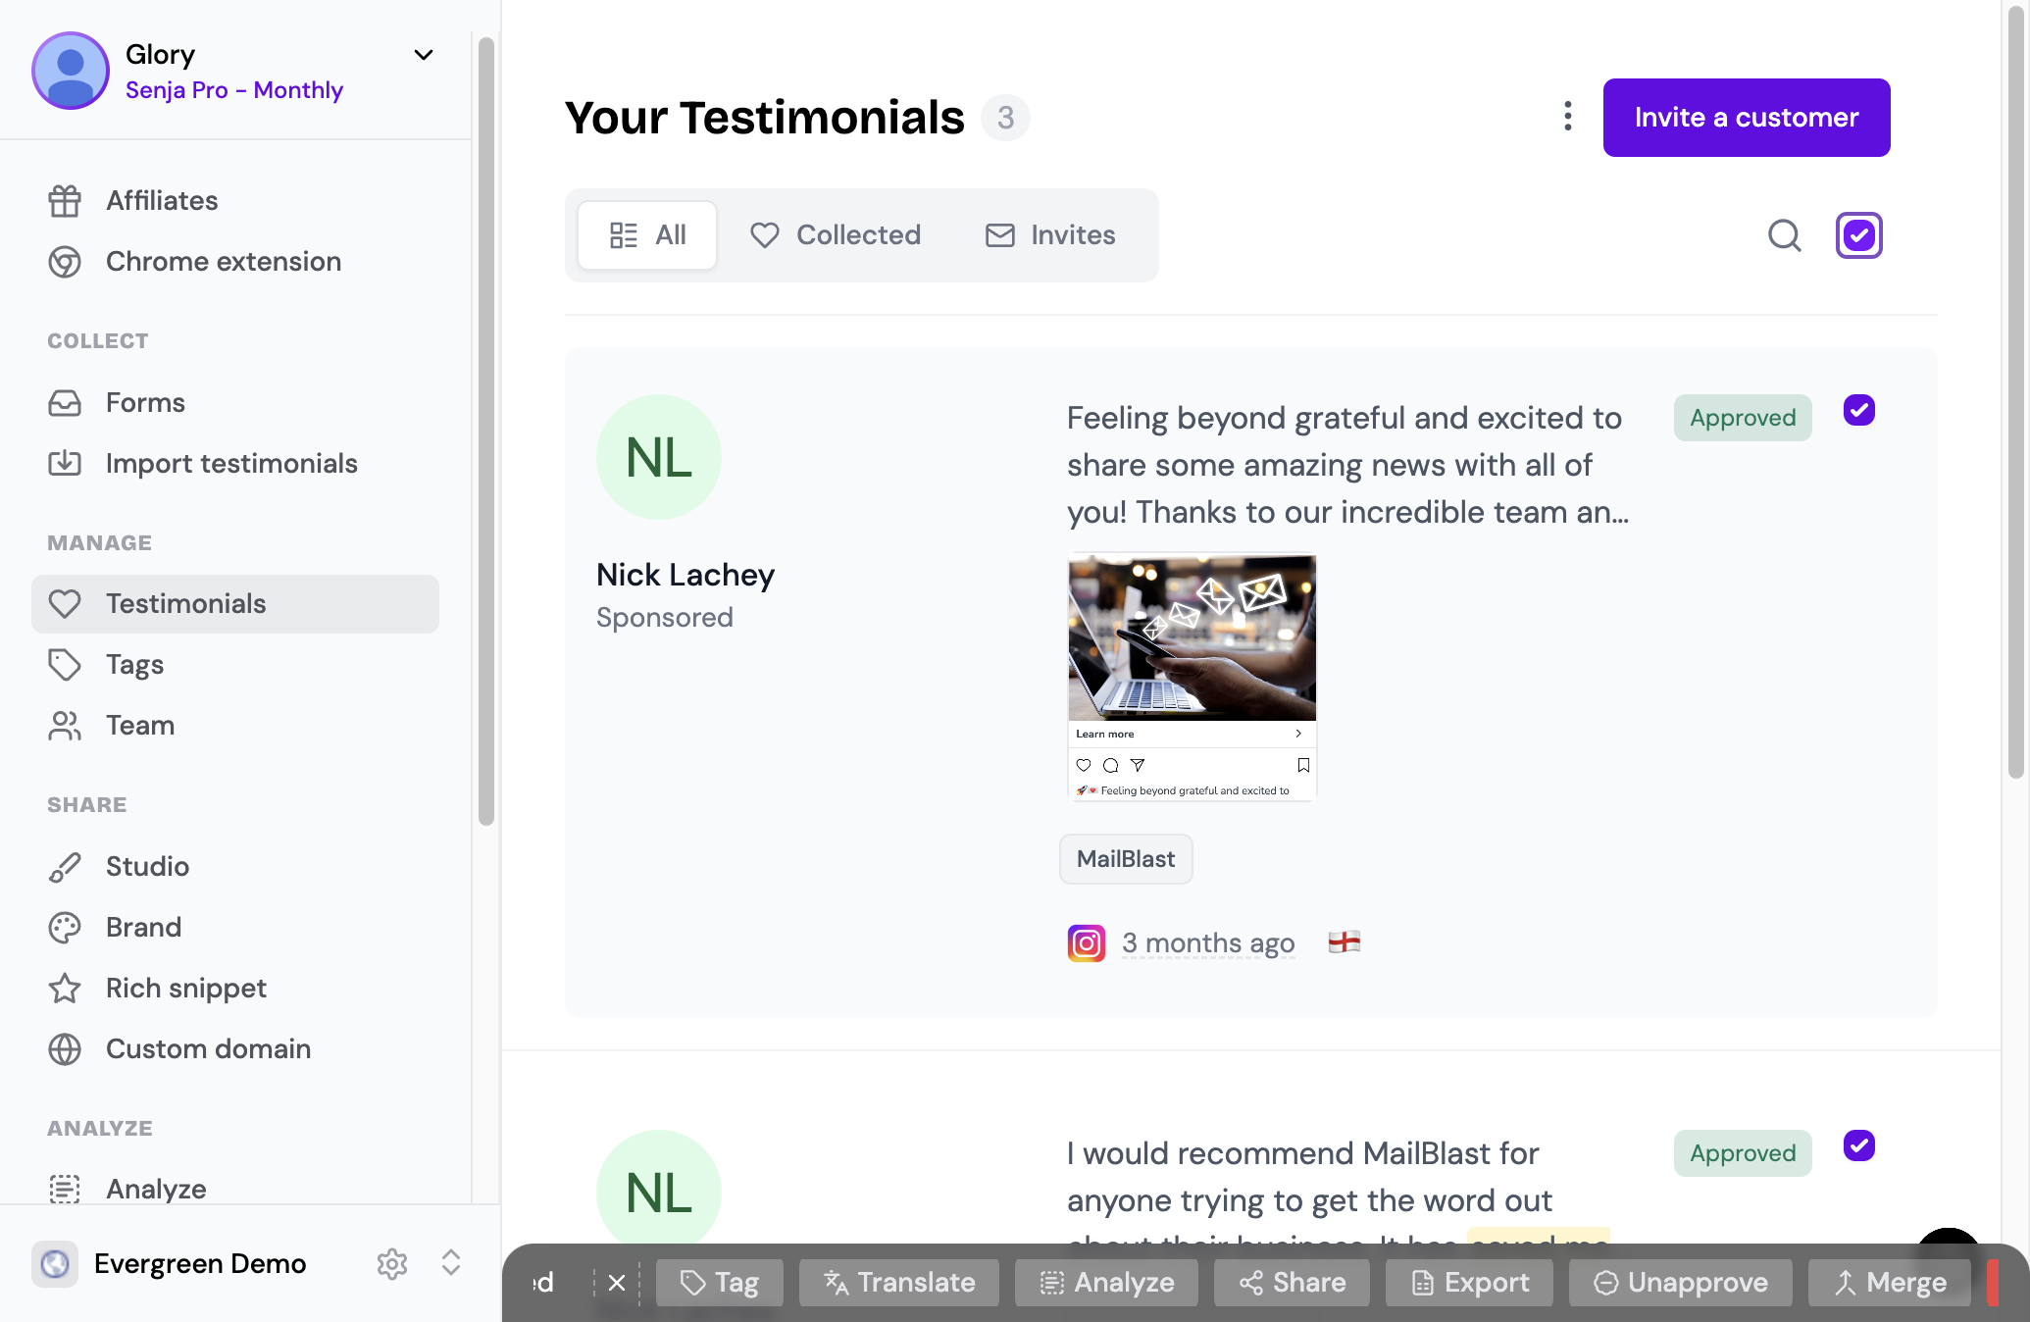2030x1322 pixels.
Task: Click Analyze in the bulk action bar
Action: point(1106,1283)
